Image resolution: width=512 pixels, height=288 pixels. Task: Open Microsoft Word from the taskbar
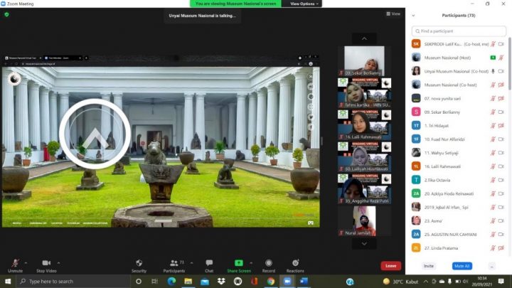pos(304,282)
